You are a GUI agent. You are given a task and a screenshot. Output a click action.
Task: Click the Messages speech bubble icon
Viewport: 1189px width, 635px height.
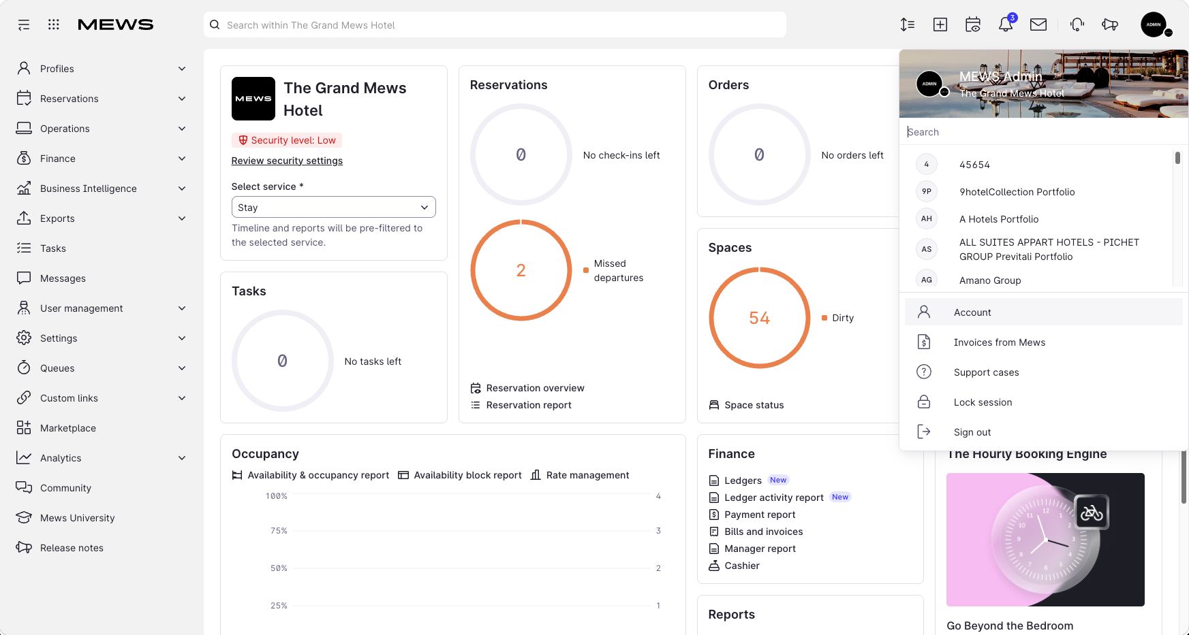(x=24, y=278)
